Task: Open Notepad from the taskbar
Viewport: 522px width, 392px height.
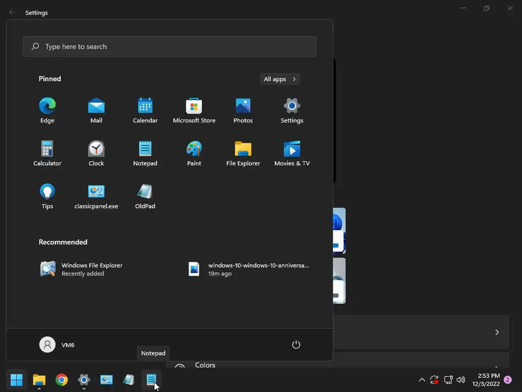Action: coord(151,380)
